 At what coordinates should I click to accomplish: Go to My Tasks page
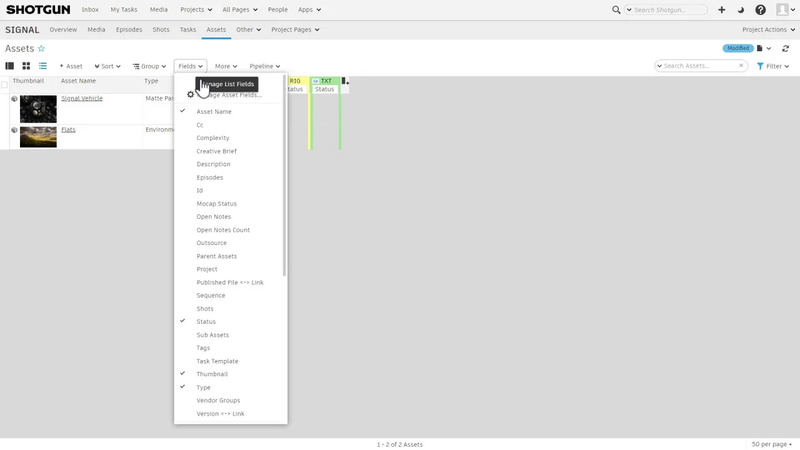click(x=124, y=9)
